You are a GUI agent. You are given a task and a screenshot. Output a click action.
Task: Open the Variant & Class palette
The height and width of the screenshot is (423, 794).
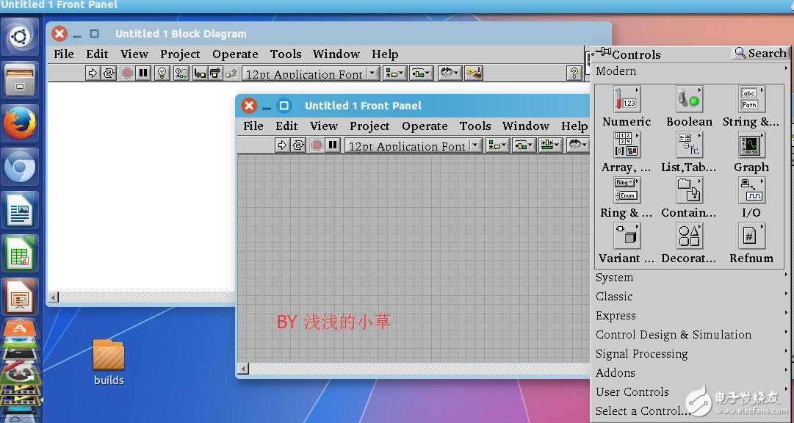coord(627,236)
